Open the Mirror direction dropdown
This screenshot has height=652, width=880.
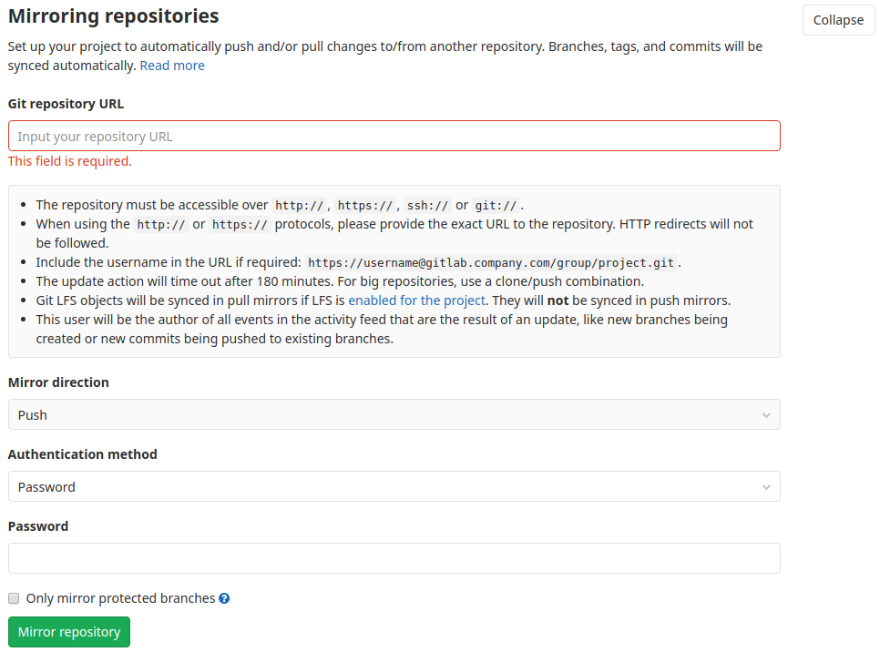pyautogui.click(x=394, y=414)
